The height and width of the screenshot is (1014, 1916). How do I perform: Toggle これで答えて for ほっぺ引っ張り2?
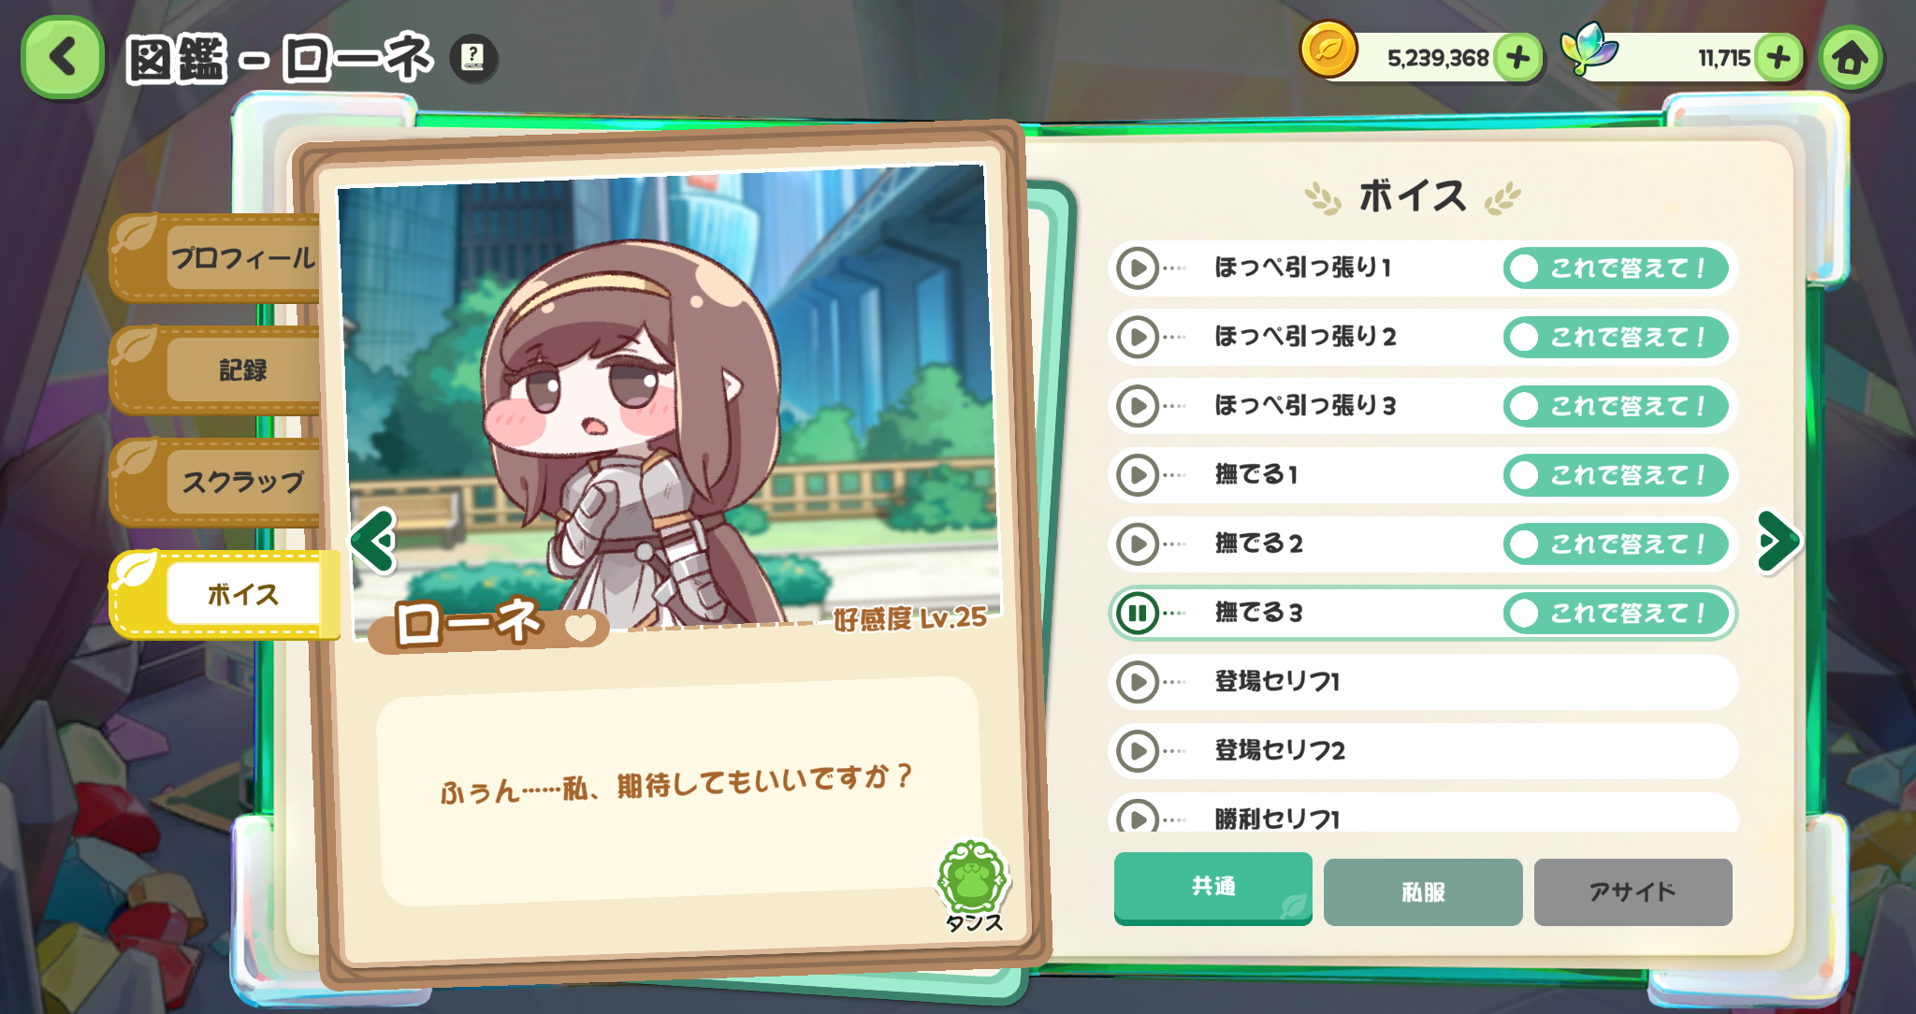1616,337
